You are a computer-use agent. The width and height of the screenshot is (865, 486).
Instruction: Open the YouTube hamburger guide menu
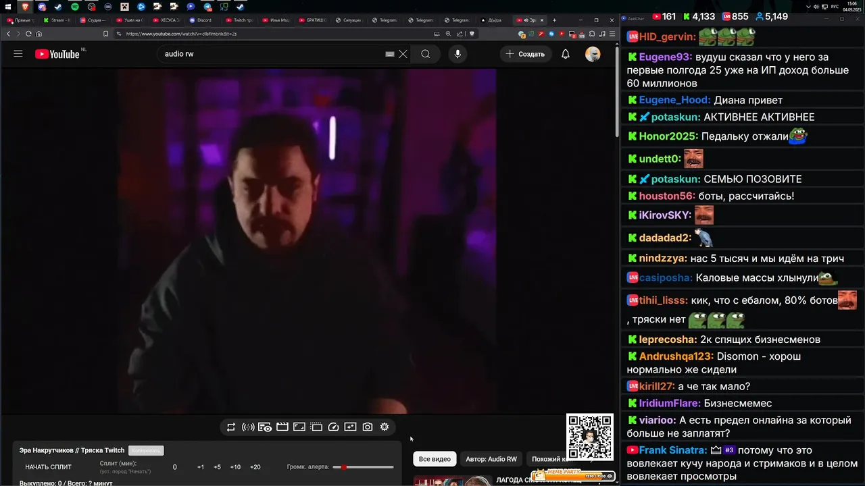pos(18,54)
